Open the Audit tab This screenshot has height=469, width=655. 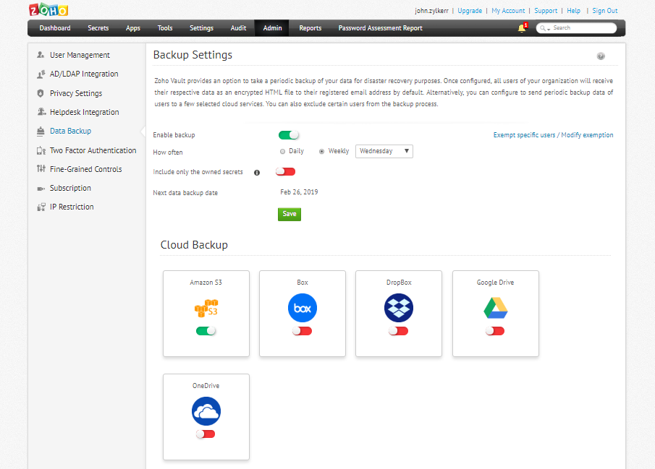[239, 28]
